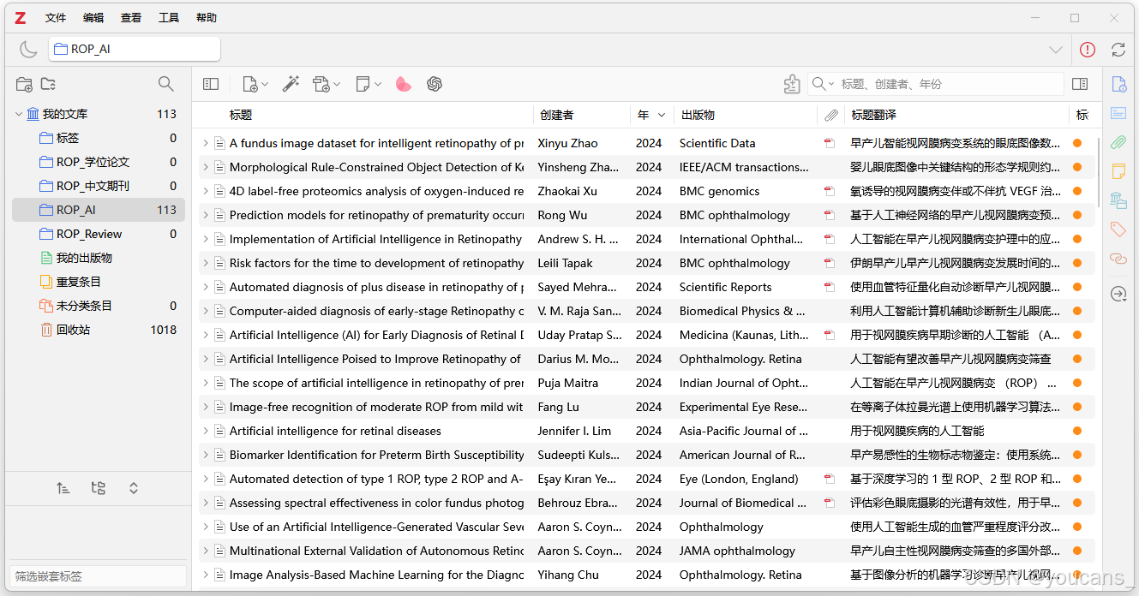Expand the Zhaokai Xu item row
This screenshot has height=596, width=1139.
(x=206, y=191)
